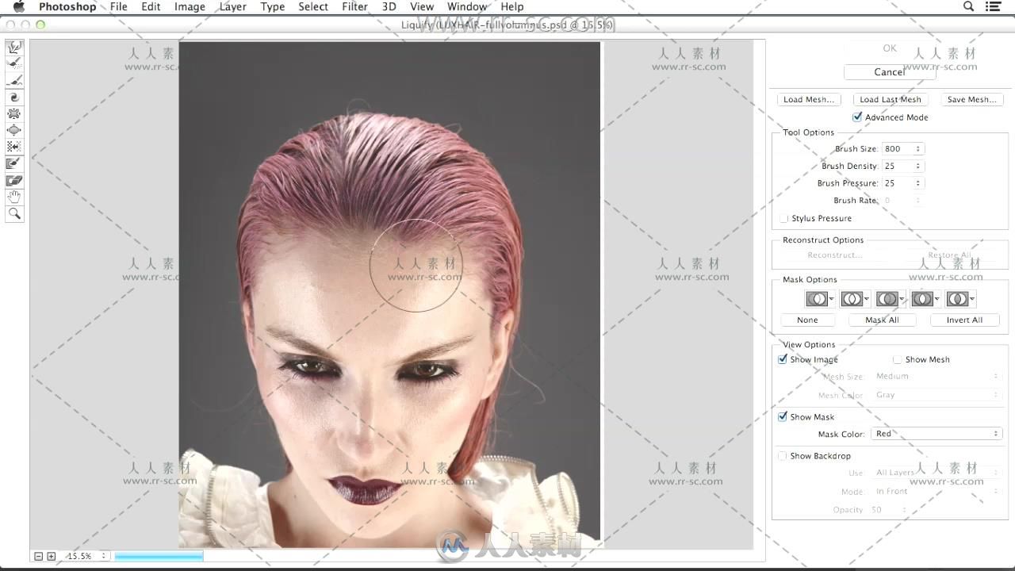
Task: Click the Save Mesh... button
Action: point(971,99)
